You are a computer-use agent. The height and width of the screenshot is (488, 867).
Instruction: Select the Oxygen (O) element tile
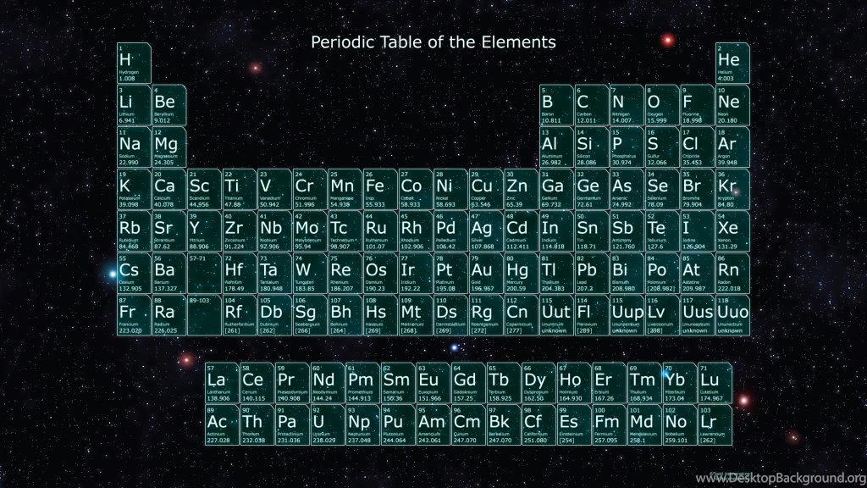pyautogui.click(x=662, y=105)
